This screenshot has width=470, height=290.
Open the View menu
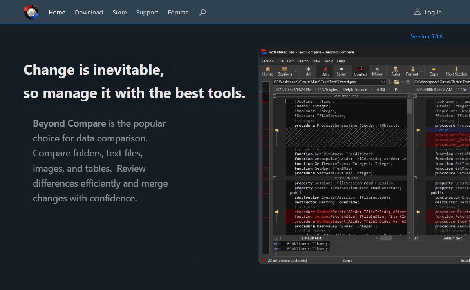tap(316, 61)
